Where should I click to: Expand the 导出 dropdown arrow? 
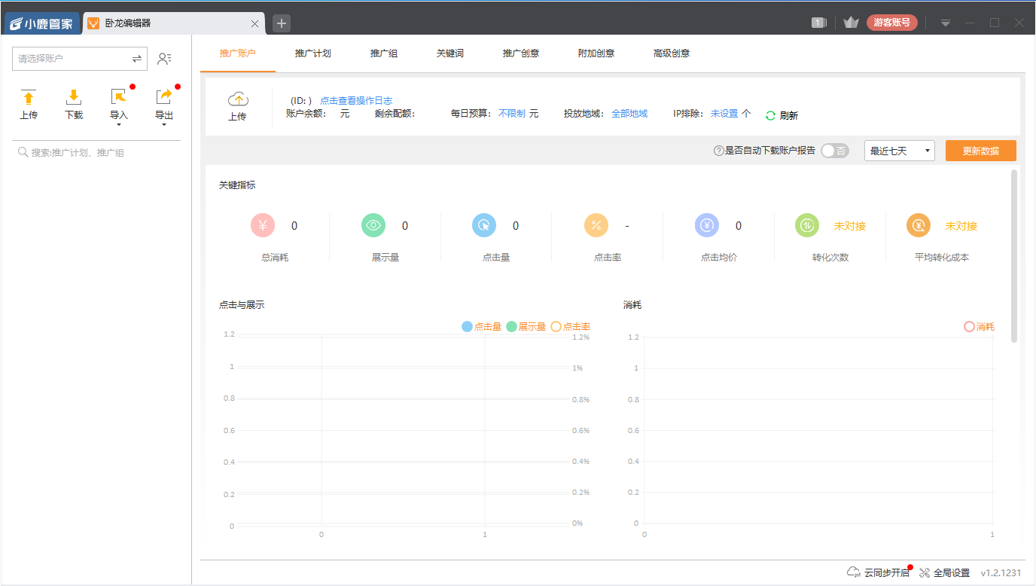click(x=164, y=125)
